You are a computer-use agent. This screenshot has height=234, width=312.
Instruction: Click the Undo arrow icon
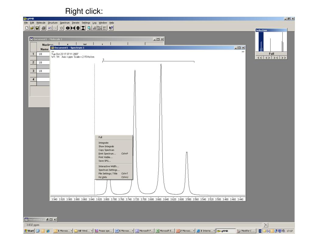click(x=49, y=28)
